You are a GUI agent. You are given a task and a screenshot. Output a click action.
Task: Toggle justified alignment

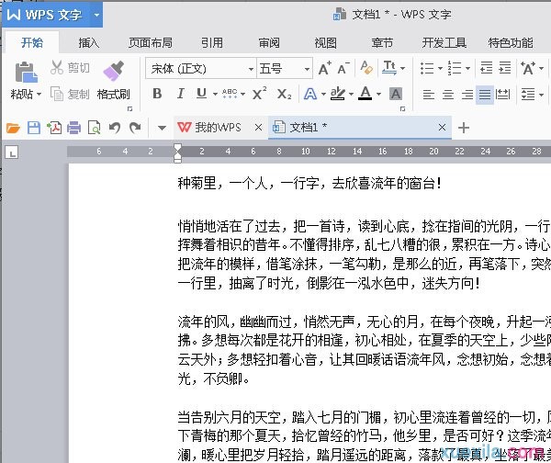click(x=485, y=95)
